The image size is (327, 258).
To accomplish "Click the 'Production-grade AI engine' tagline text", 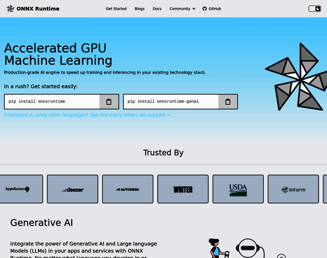I will 105,73.
